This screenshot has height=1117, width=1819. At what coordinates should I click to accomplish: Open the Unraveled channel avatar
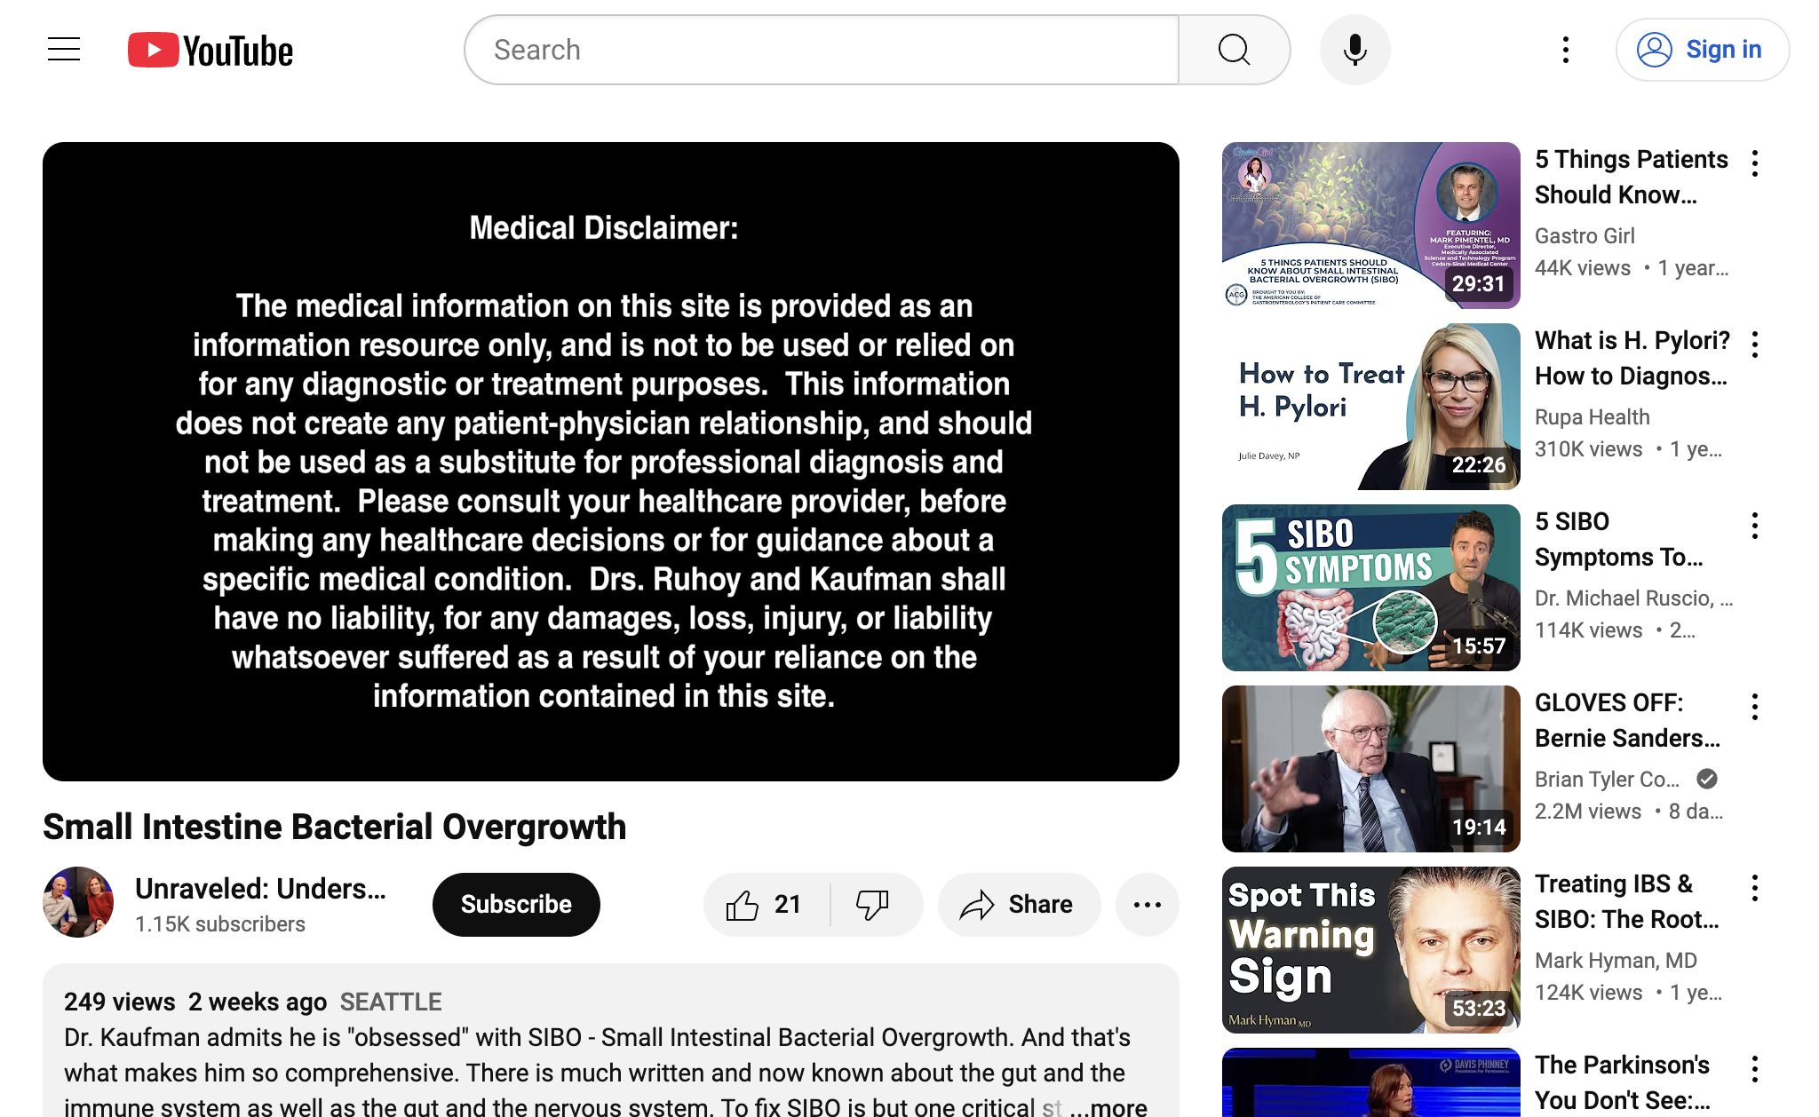78,902
